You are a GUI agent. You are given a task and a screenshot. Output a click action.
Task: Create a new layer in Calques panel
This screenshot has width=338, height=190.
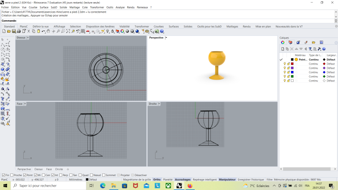pyautogui.click(x=283, y=49)
